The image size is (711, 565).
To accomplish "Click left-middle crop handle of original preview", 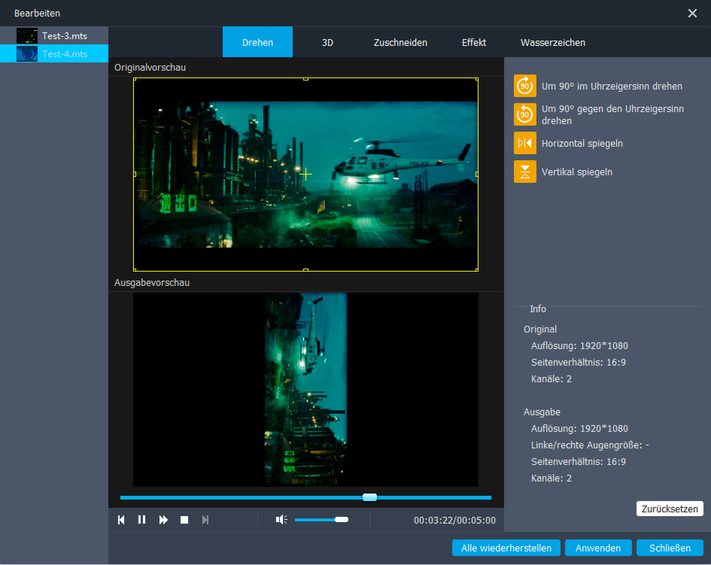I will (135, 174).
